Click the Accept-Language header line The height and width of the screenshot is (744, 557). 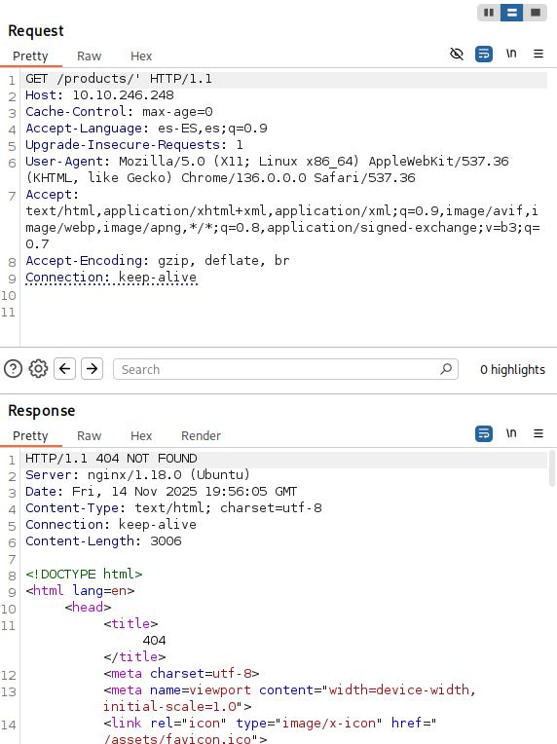[x=146, y=129]
